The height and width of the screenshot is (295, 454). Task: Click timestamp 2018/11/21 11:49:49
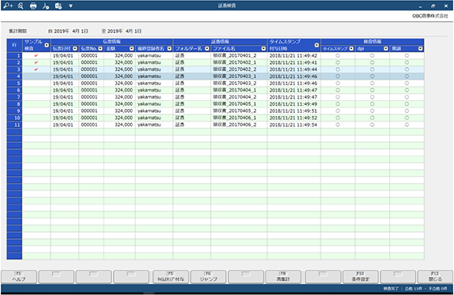(293, 104)
